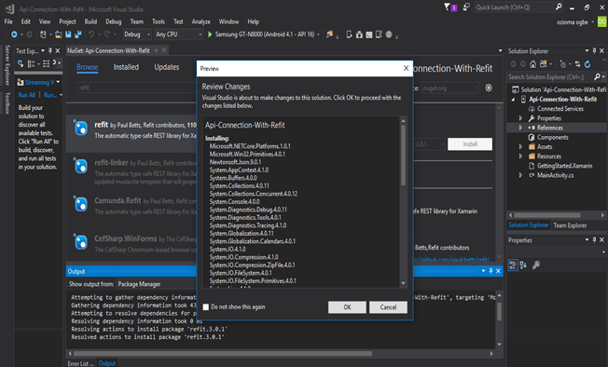Switch to the Error List tab
The width and height of the screenshot is (608, 367).
(x=80, y=363)
